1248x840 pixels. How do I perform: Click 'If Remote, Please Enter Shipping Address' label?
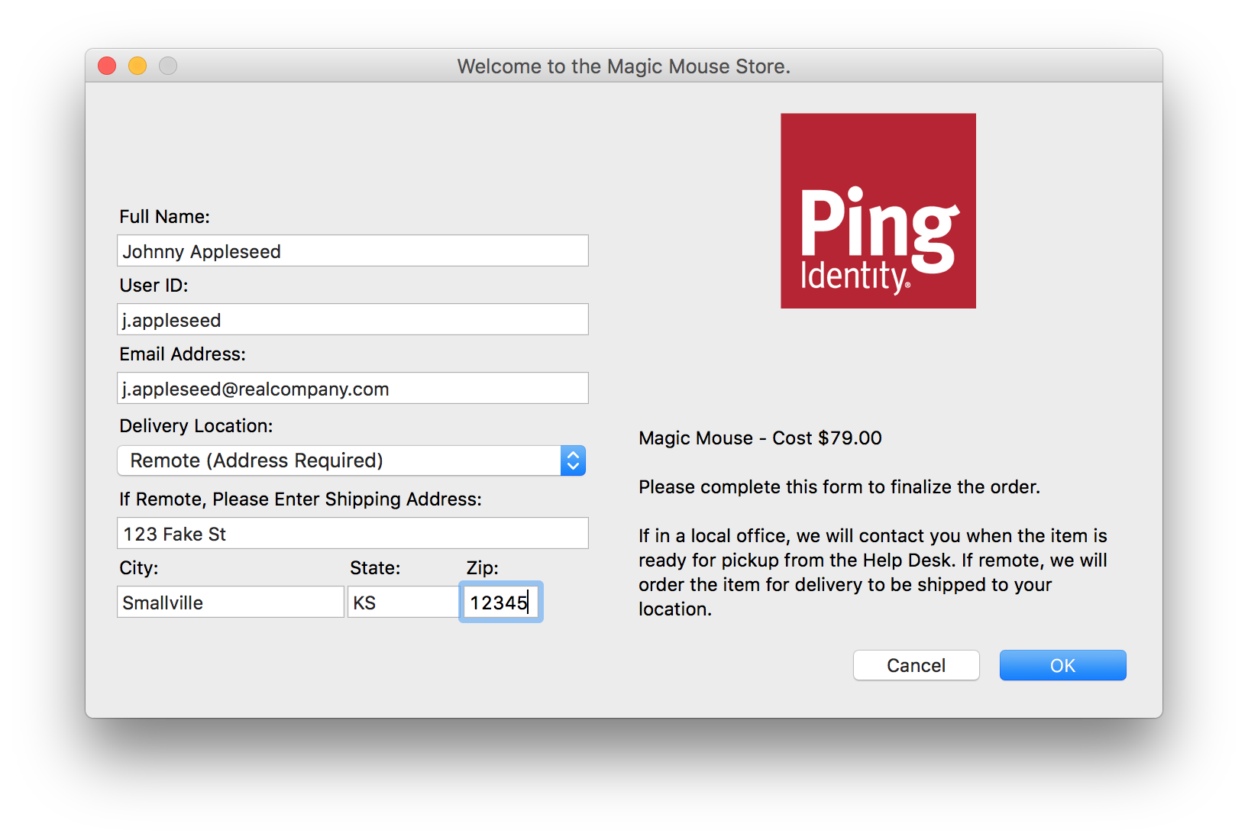click(300, 499)
